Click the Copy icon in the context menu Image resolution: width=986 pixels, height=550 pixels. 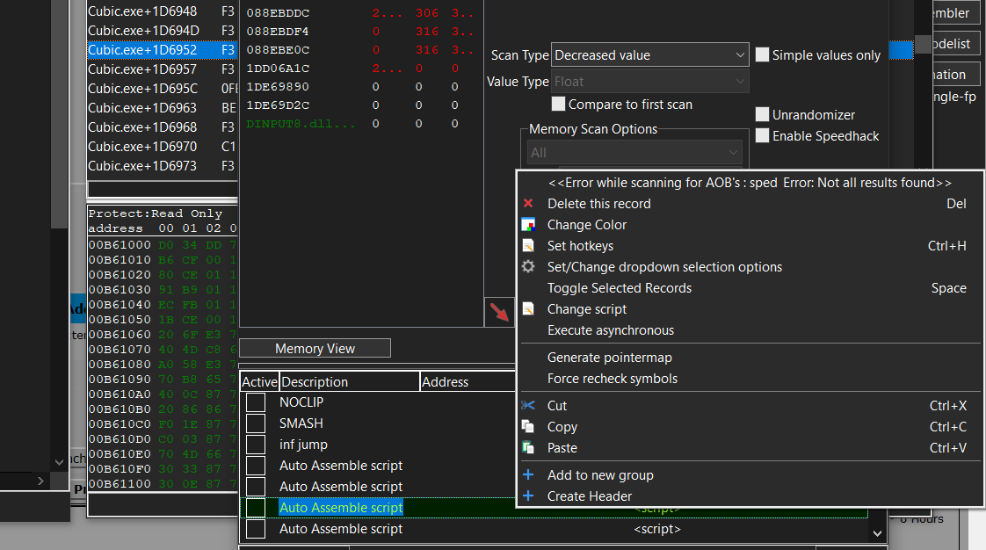528,426
